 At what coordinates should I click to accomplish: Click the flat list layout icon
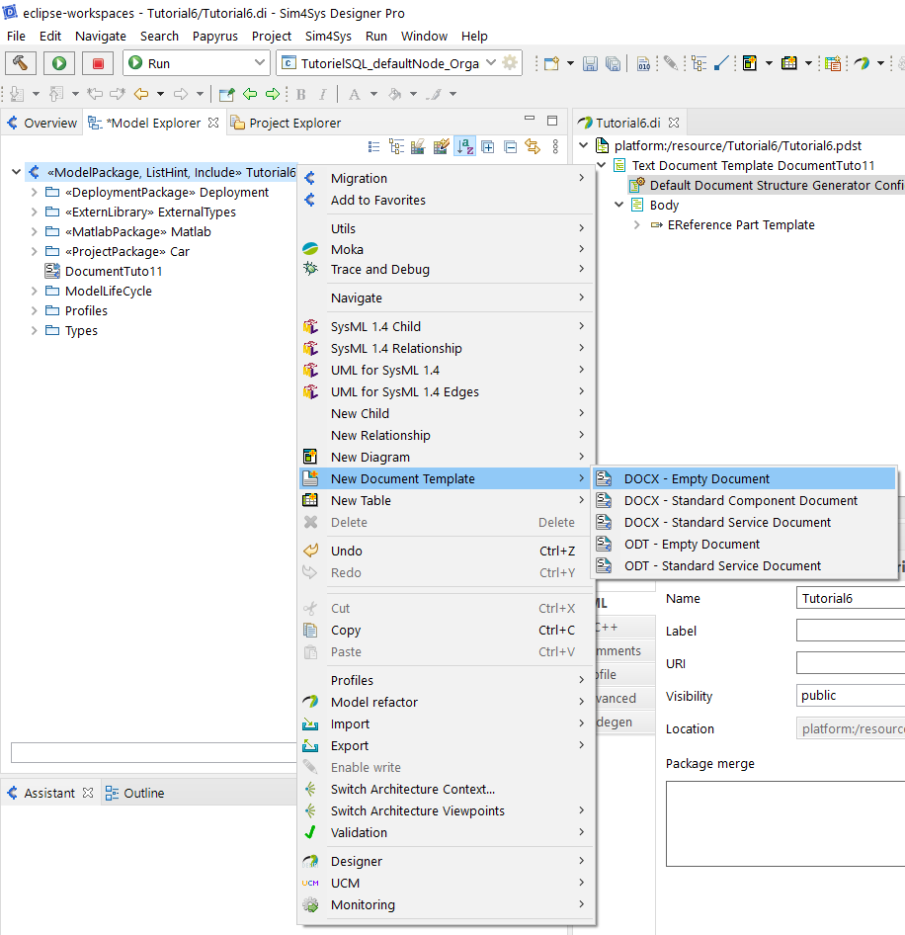pyautogui.click(x=373, y=146)
